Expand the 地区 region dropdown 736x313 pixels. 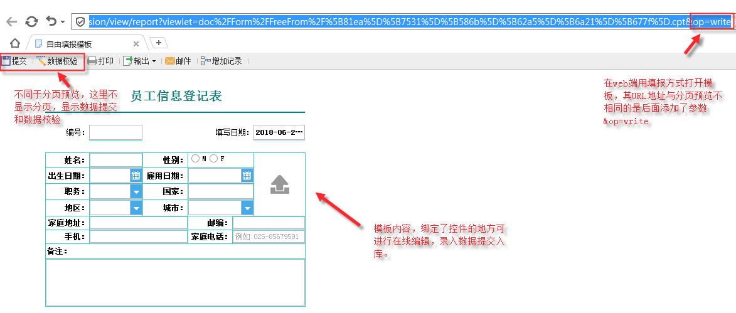pyautogui.click(x=136, y=208)
